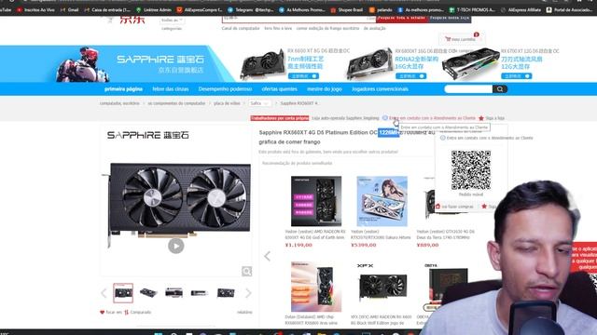Go to previous product thumbnails

(104, 293)
